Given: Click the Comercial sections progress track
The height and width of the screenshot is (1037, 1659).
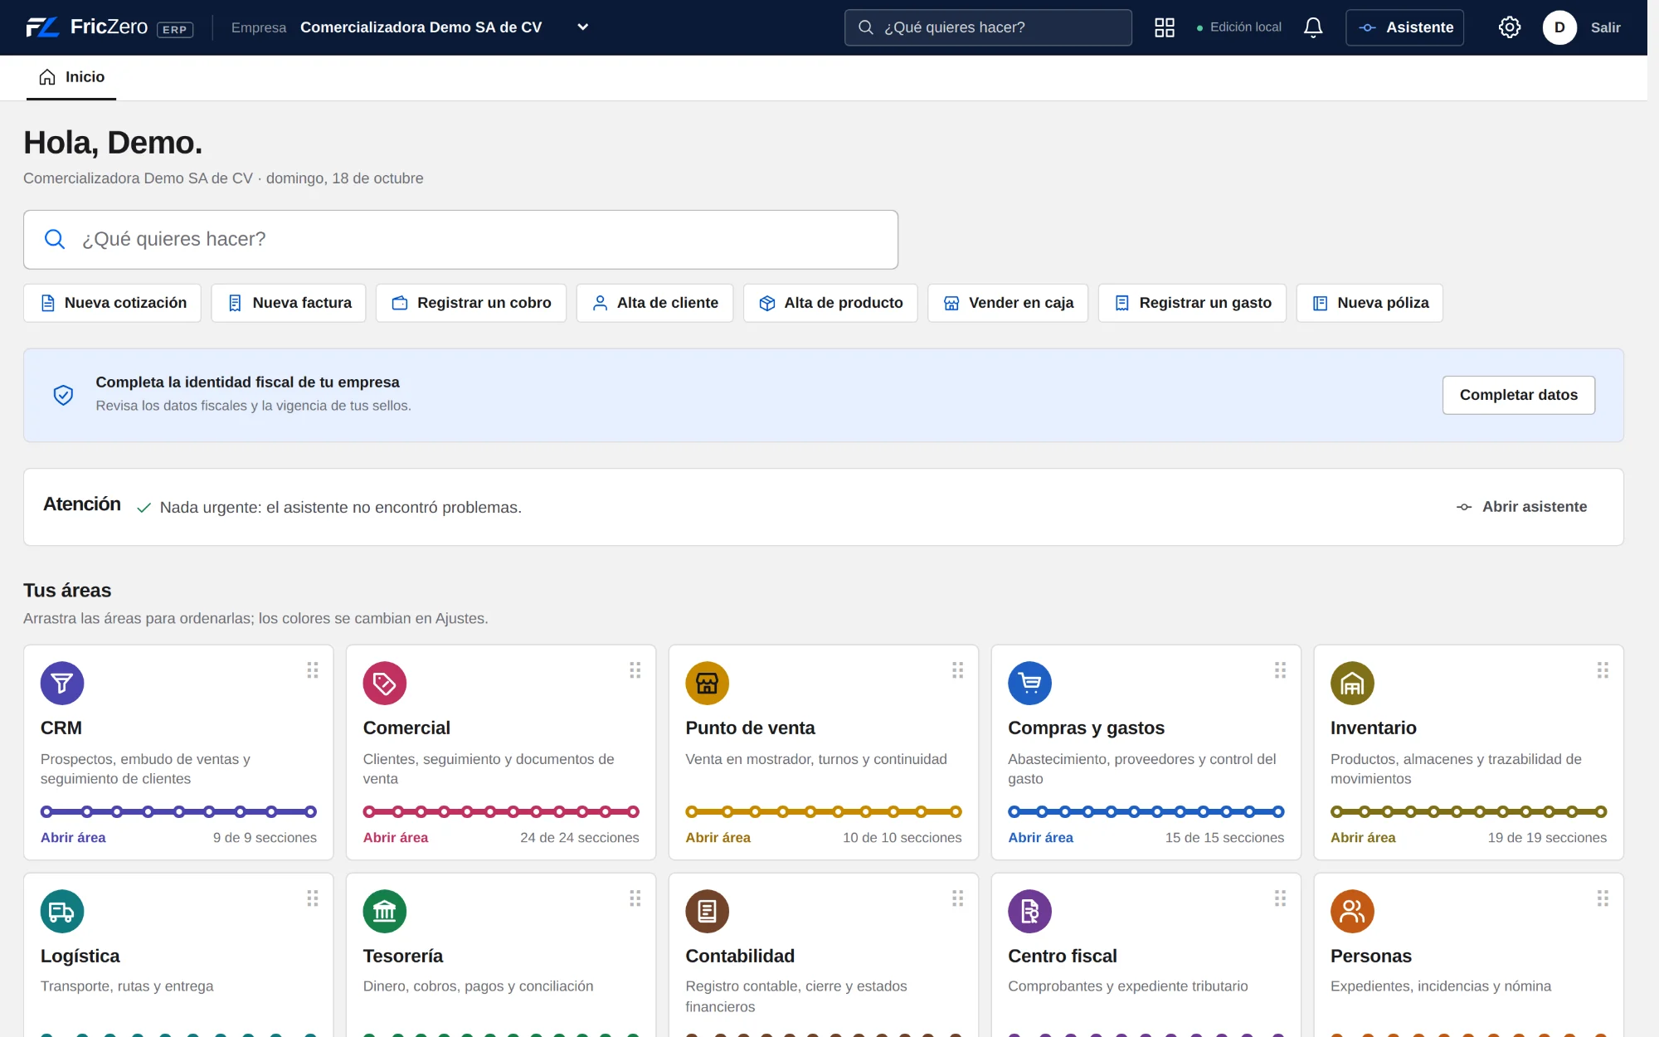Looking at the screenshot, I should point(501,812).
